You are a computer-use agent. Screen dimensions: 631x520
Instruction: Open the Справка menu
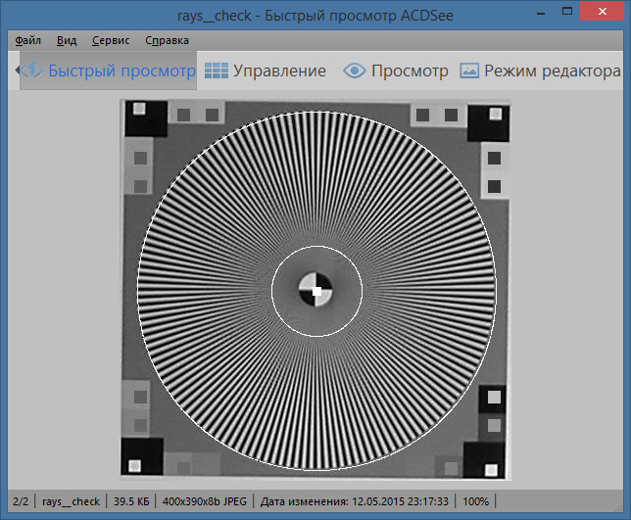click(167, 40)
